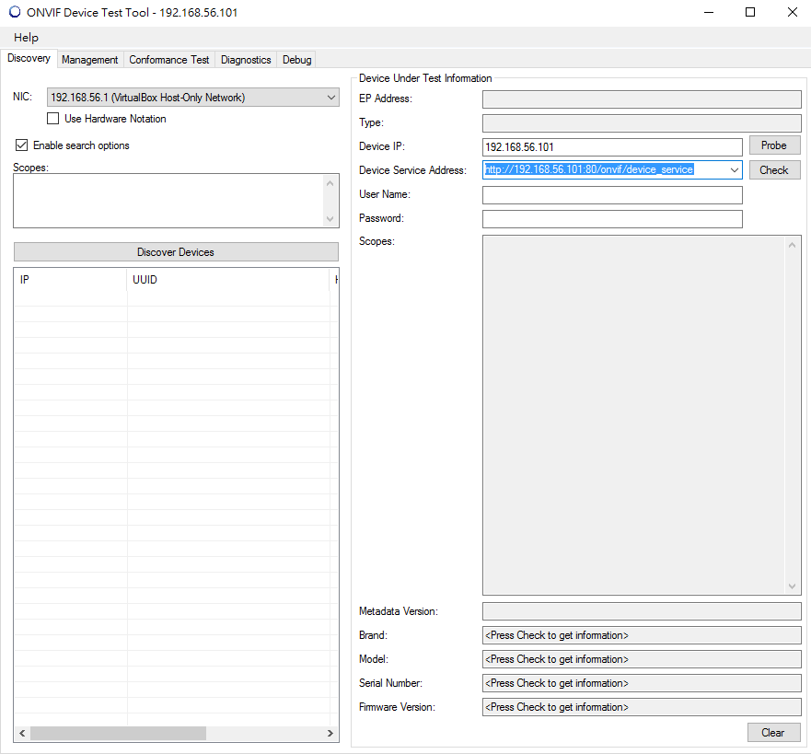Enable Use Hardware Notation checkbox
The height and width of the screenshot is (754, 811).
pos(52,119)
